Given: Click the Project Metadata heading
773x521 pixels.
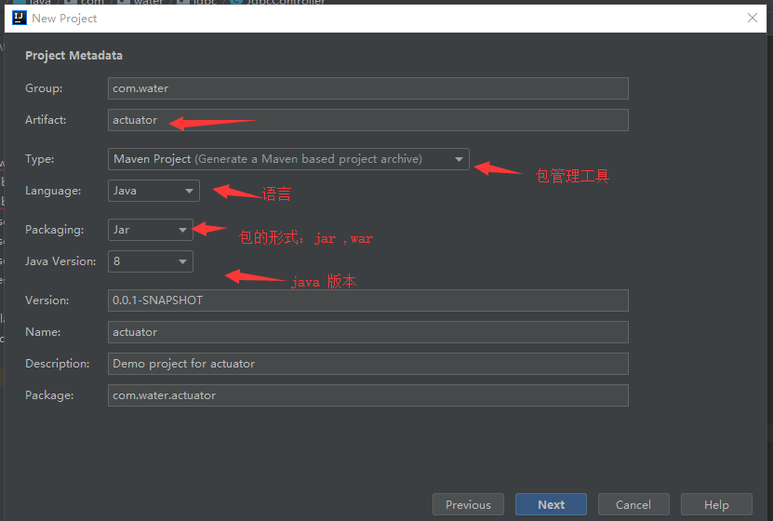Looking at the screenshot, I should 73,55.
